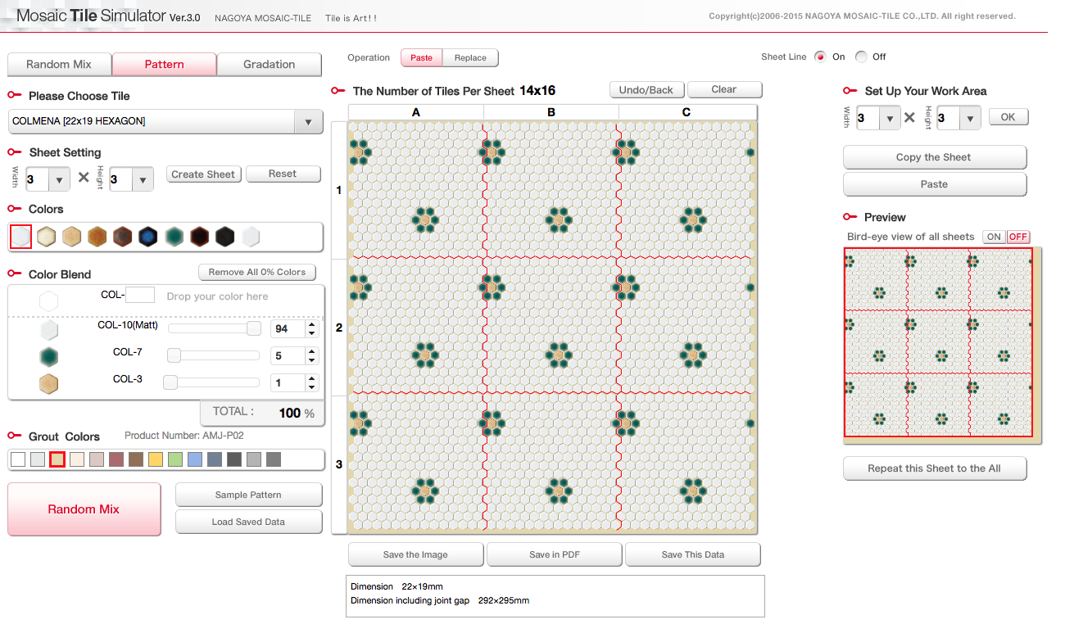Click the COL-7 teal hexagon in Color Blend
This screenshot has height=633, width=1065.
(x=48, y=356)
